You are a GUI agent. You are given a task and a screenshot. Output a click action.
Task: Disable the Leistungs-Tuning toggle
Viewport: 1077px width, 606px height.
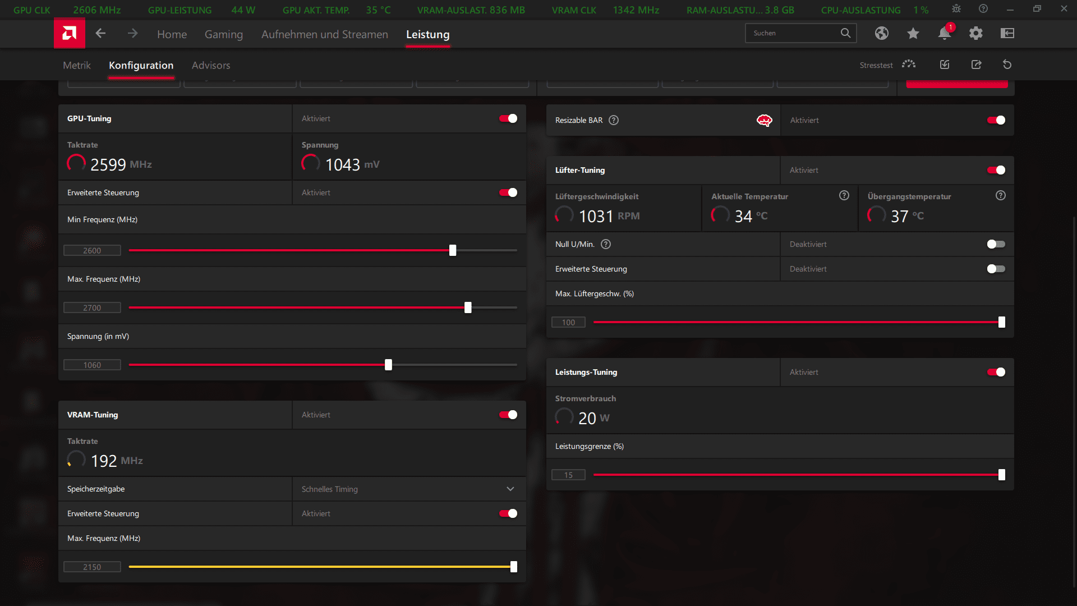click(x=996, y=372)
